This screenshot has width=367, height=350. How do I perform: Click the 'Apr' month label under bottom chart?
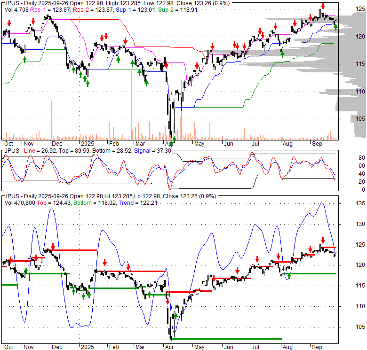coord(169,347)
